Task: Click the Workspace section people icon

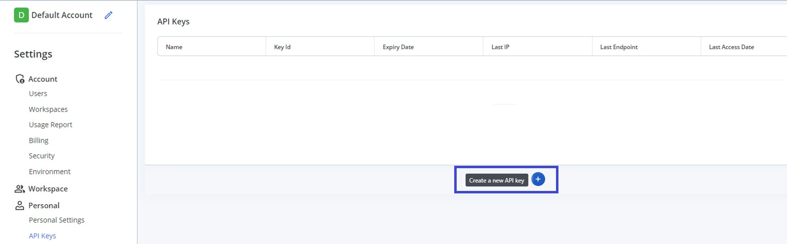Action: tap(20, 189)
